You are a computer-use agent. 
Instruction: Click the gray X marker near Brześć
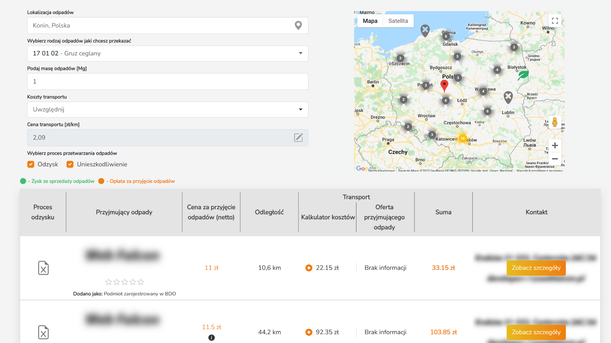(508, 97)
